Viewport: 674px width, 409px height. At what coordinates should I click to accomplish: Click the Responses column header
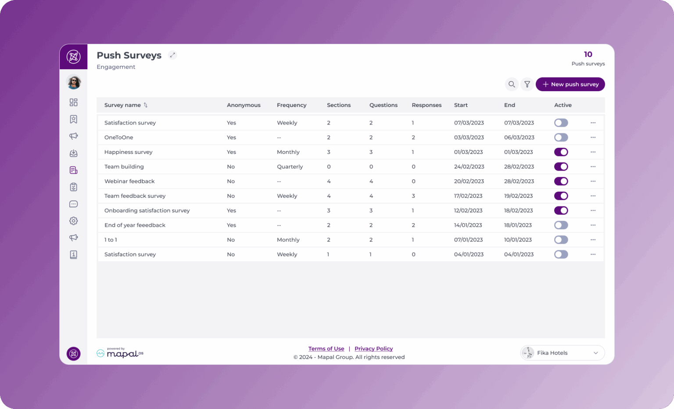pyautogui.click(x=427, y=105)
